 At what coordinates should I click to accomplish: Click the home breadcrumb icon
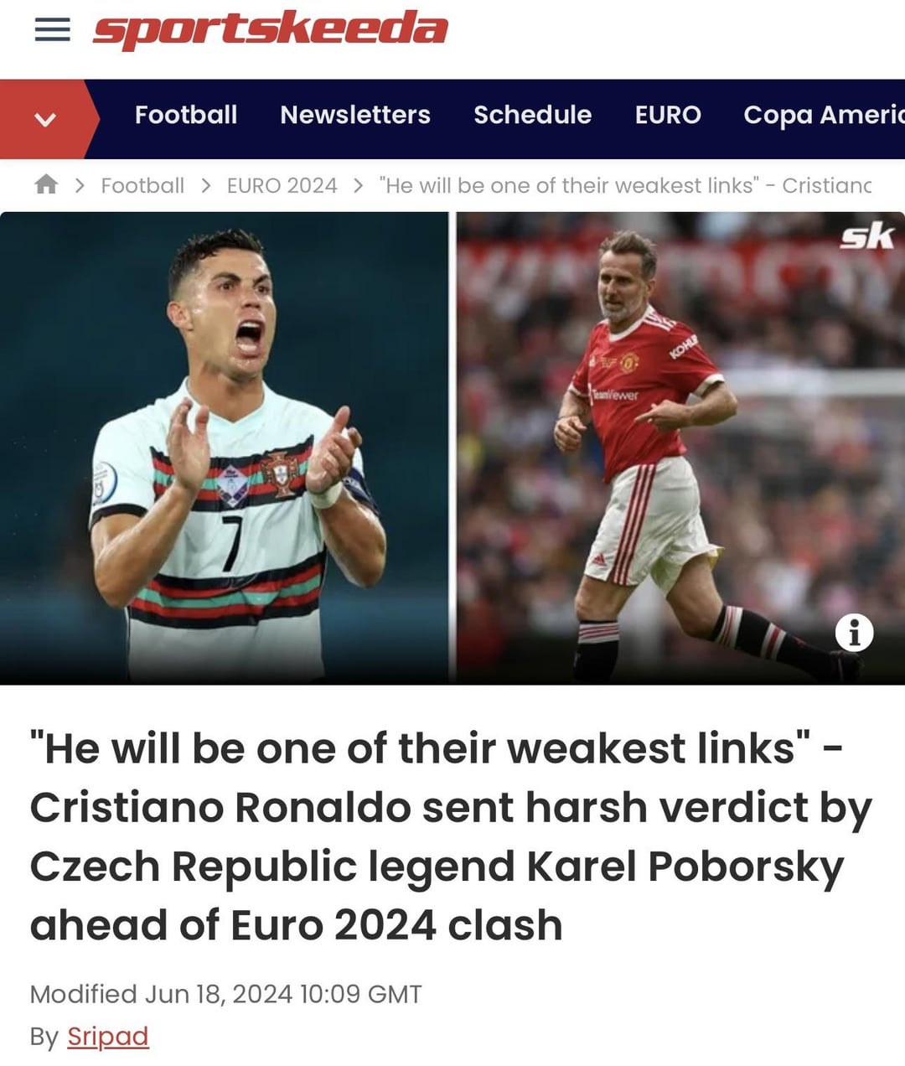click(x=46, y=184)
